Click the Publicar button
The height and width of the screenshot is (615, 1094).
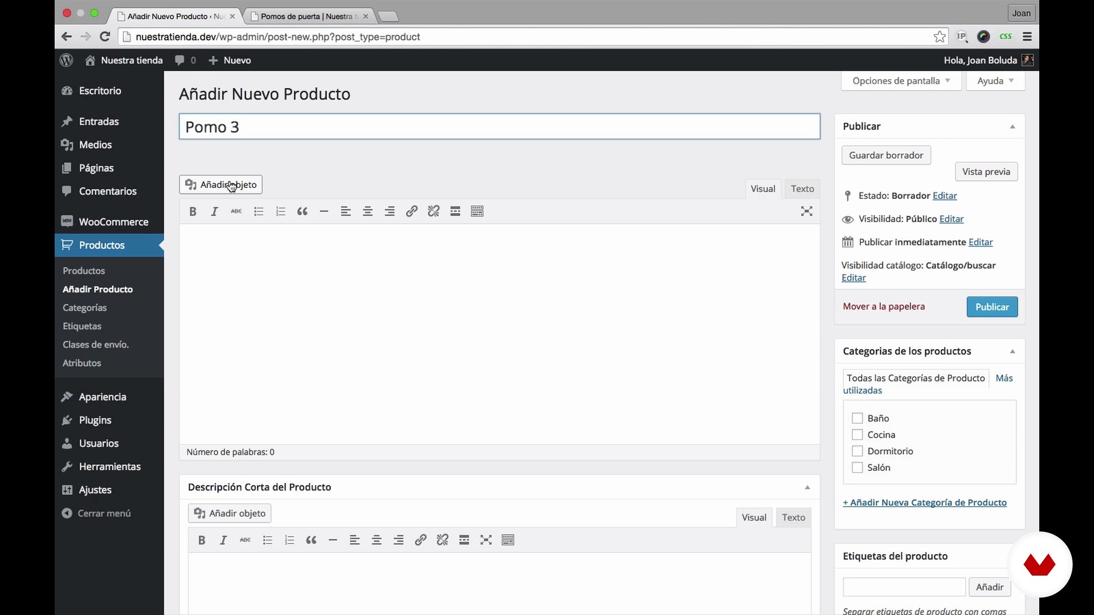(x=992, y=307)
